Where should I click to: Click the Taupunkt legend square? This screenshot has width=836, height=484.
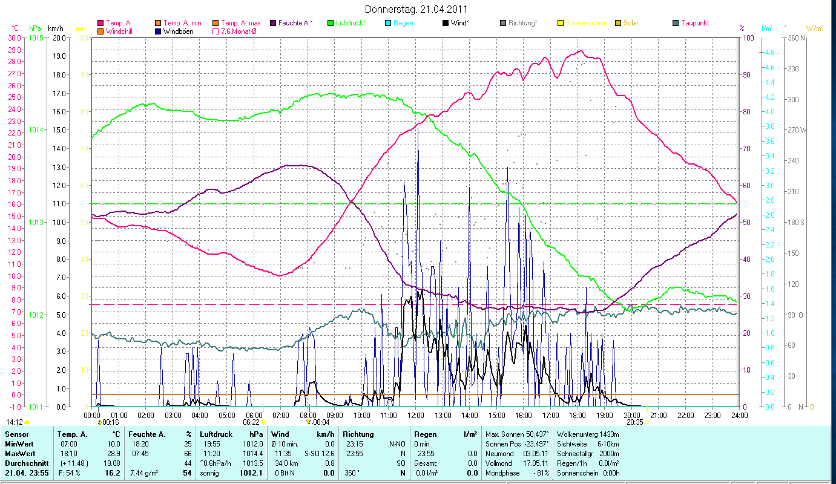click(x=676, y=23)
